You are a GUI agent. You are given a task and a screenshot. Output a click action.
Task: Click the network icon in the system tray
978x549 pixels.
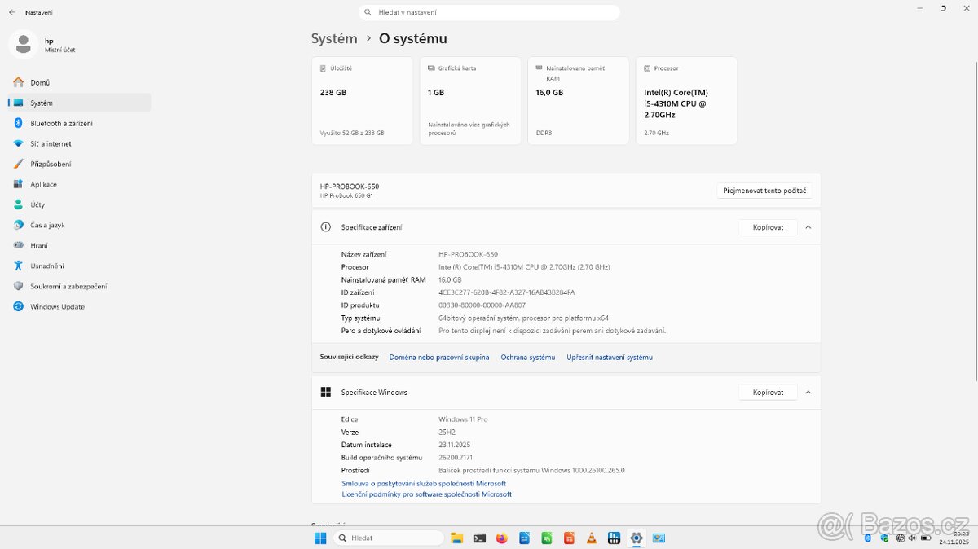click(x=900, y=538)
